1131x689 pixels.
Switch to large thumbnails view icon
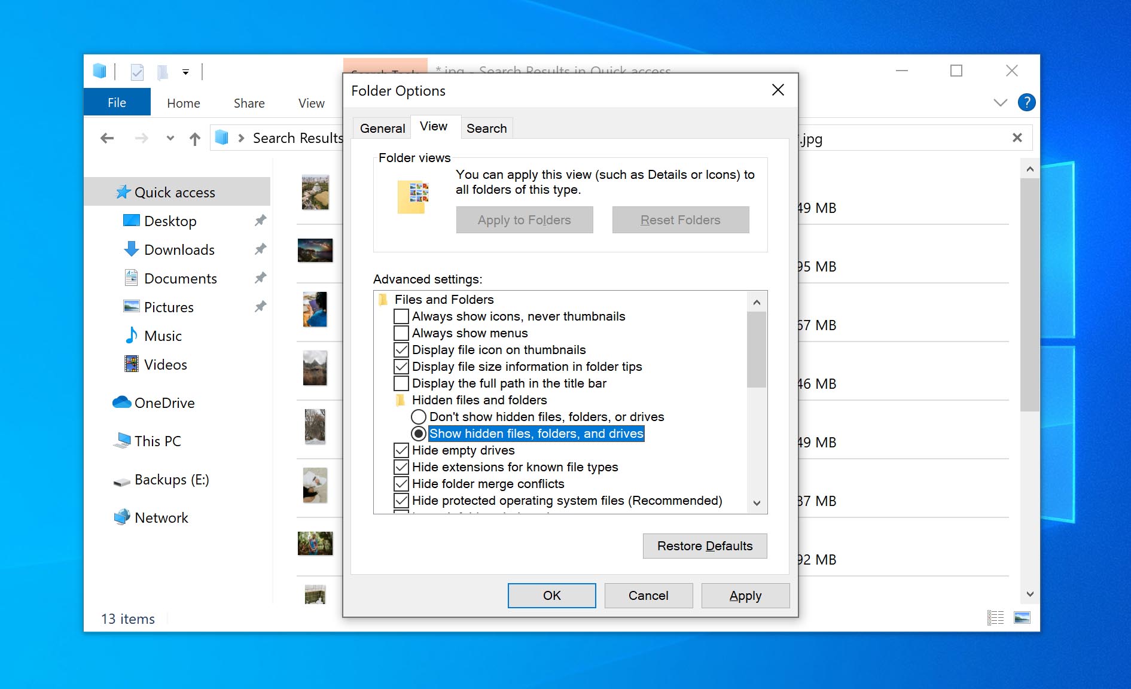(x=1022, y=618)
